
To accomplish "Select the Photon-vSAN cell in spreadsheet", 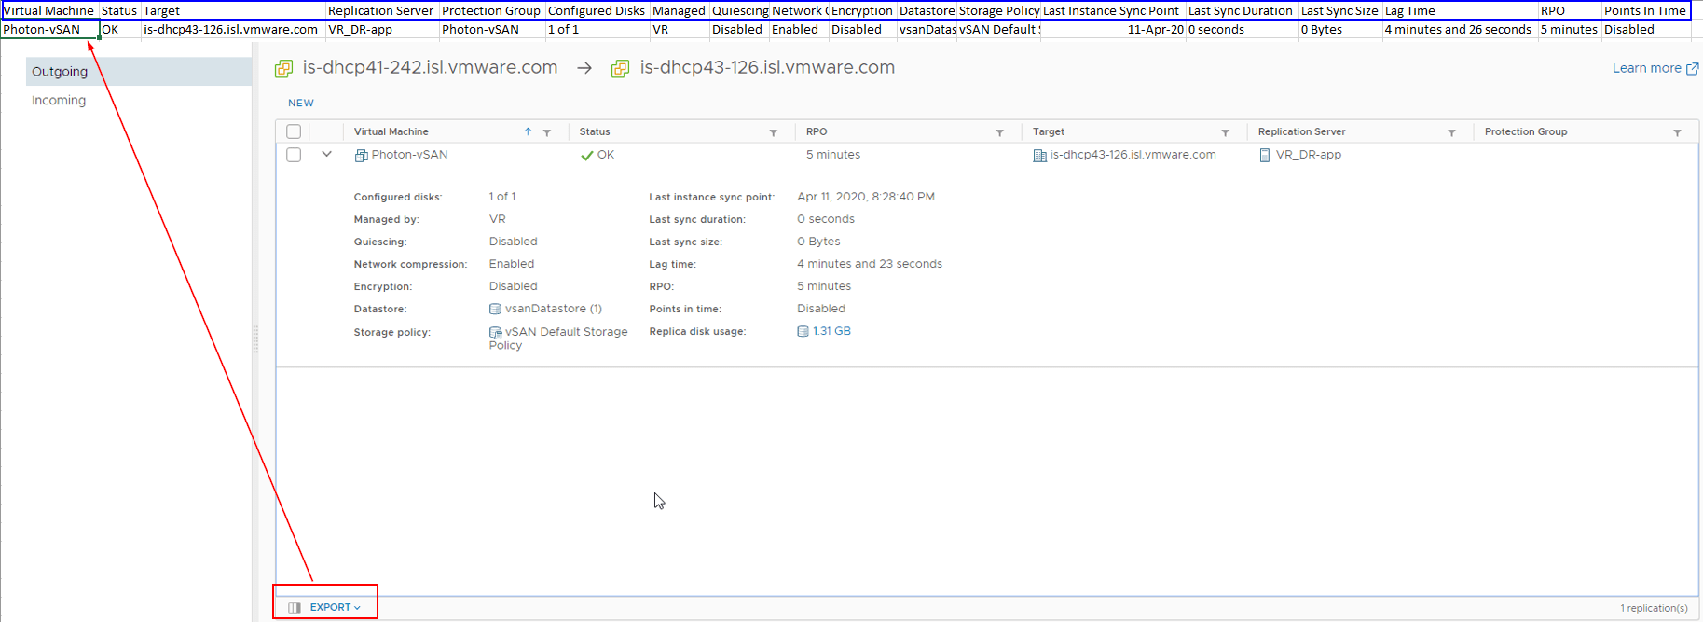I will click(49, 30).
